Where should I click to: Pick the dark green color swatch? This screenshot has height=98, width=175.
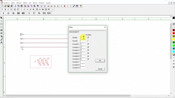coord(174,42)
